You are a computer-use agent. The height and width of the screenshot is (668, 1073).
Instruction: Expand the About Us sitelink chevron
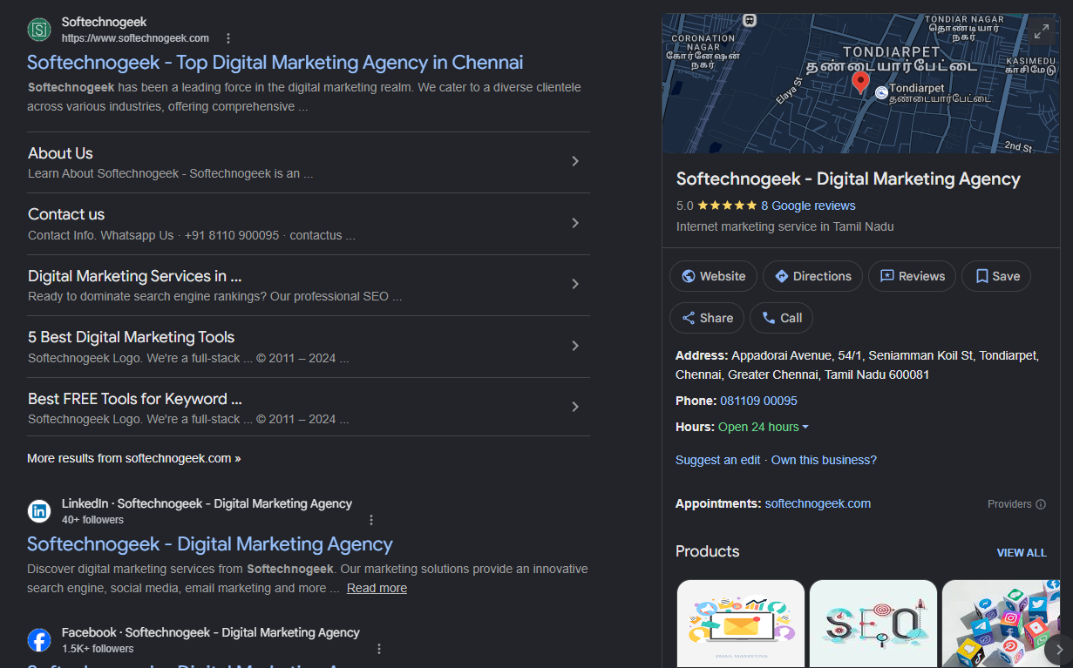(x=574, y=161)
